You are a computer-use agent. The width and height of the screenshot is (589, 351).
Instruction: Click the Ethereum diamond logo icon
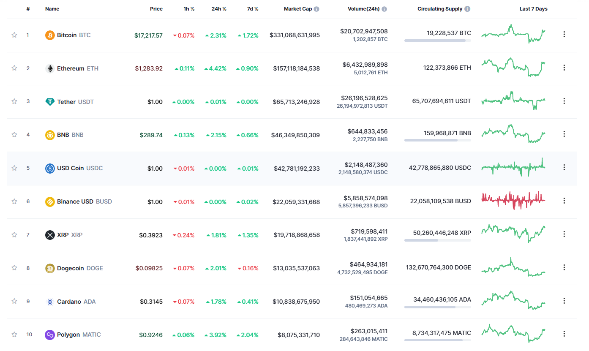tap(50, 68)
